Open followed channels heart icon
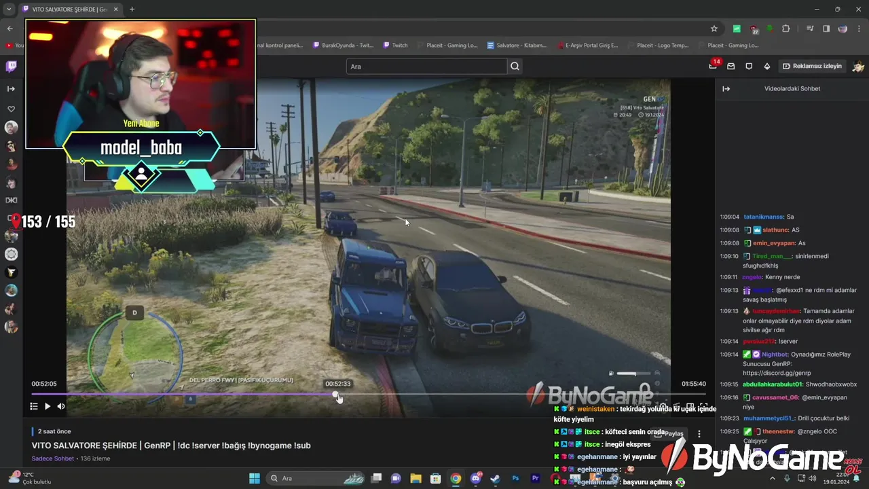 [11, 109]
